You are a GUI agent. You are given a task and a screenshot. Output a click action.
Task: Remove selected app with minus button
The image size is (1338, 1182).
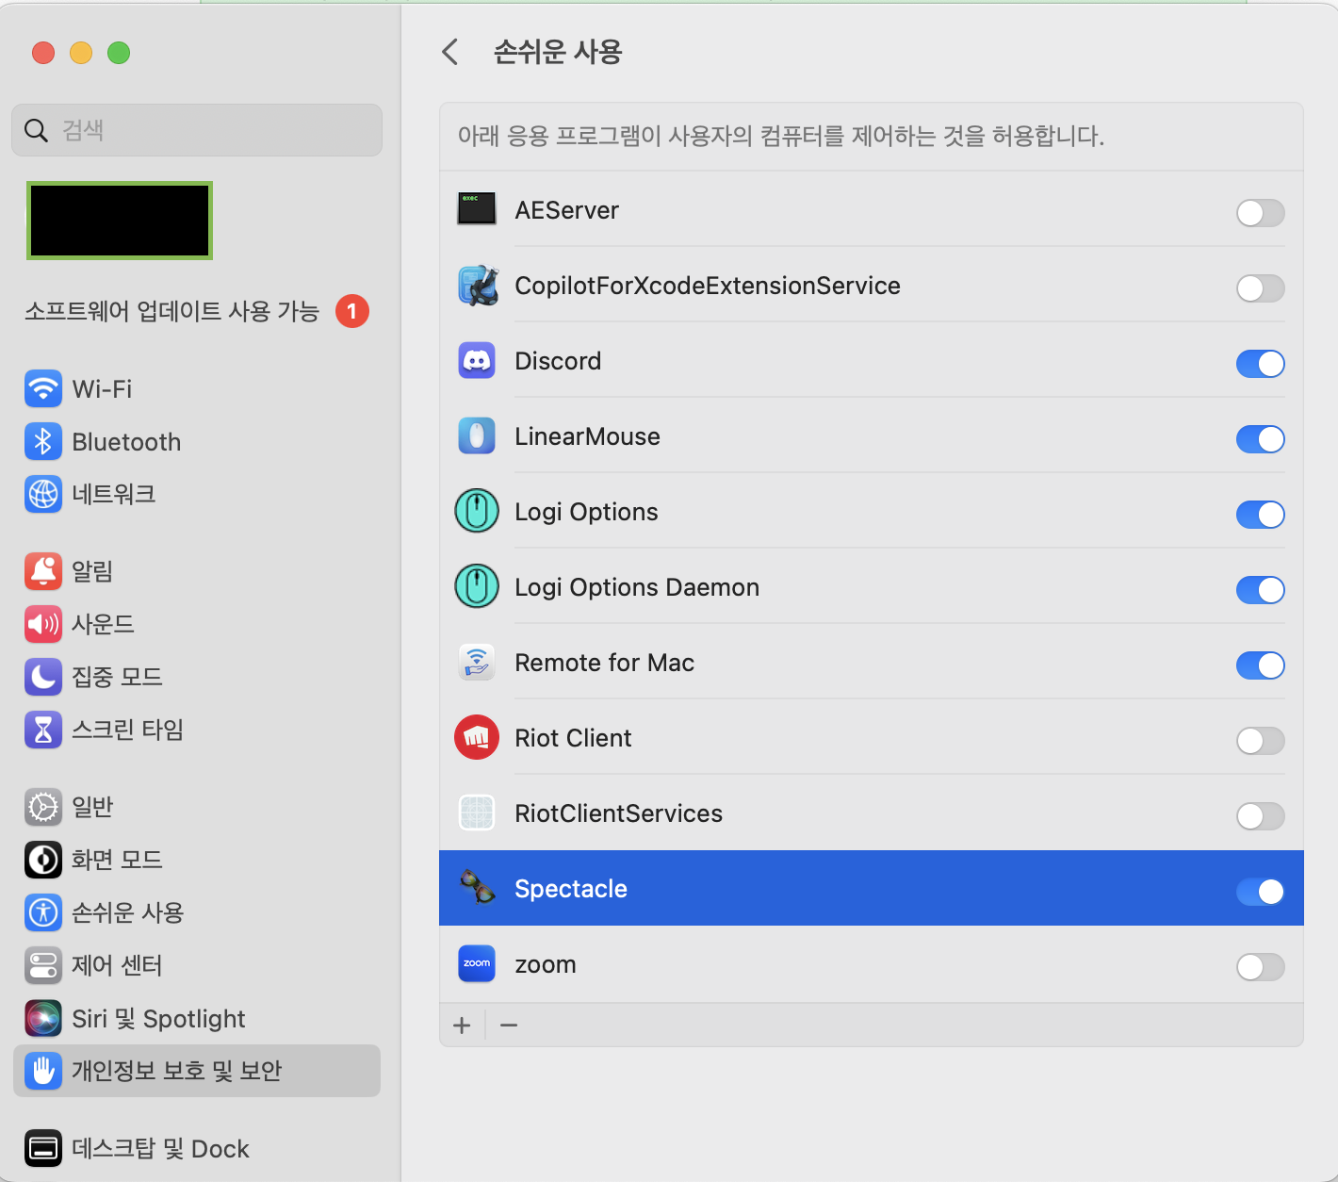tap(509, 1025)
